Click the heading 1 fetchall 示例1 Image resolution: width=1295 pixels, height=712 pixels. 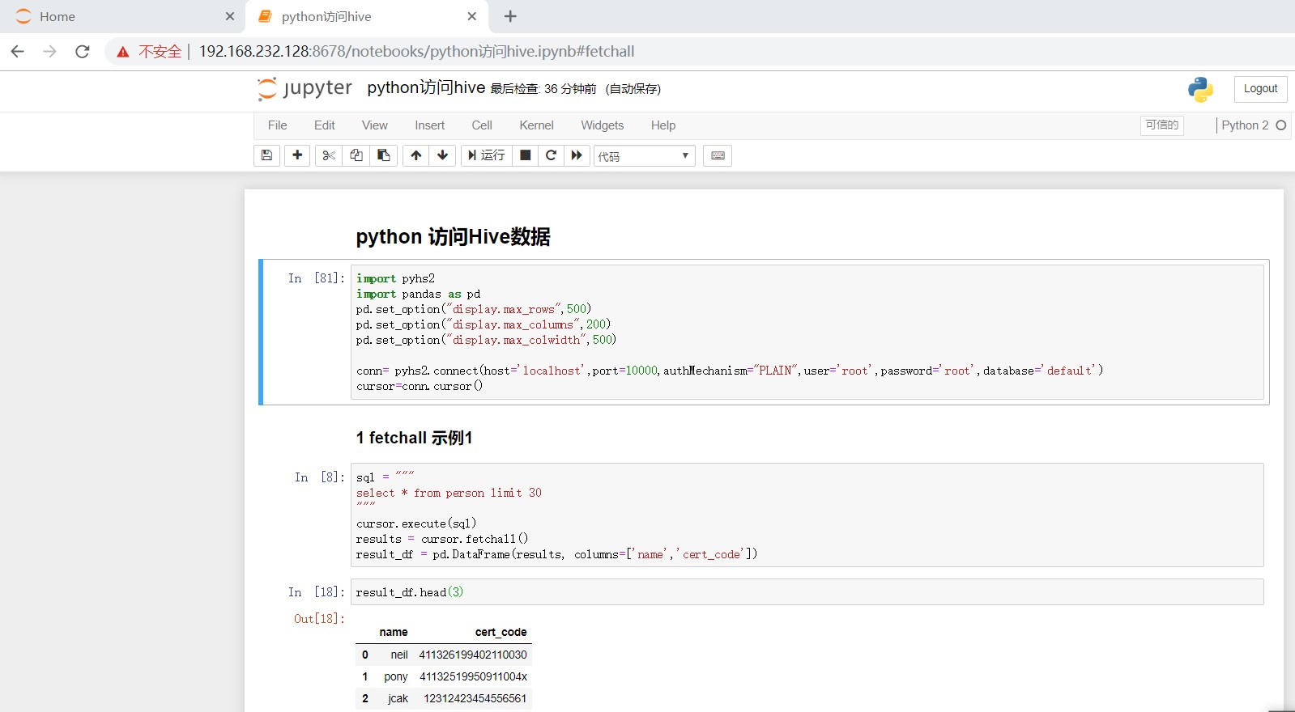tap(414, 438)
